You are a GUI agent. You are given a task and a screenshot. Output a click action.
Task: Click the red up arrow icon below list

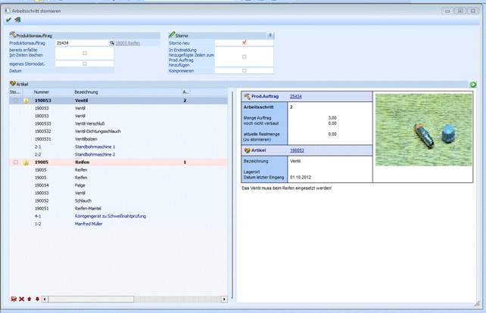30,299
